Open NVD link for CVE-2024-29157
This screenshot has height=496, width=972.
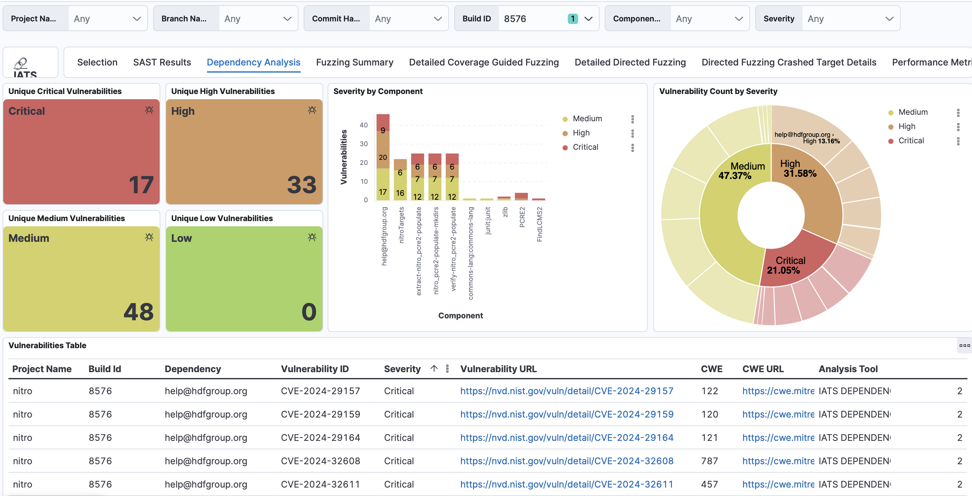[x=567, y=391]
